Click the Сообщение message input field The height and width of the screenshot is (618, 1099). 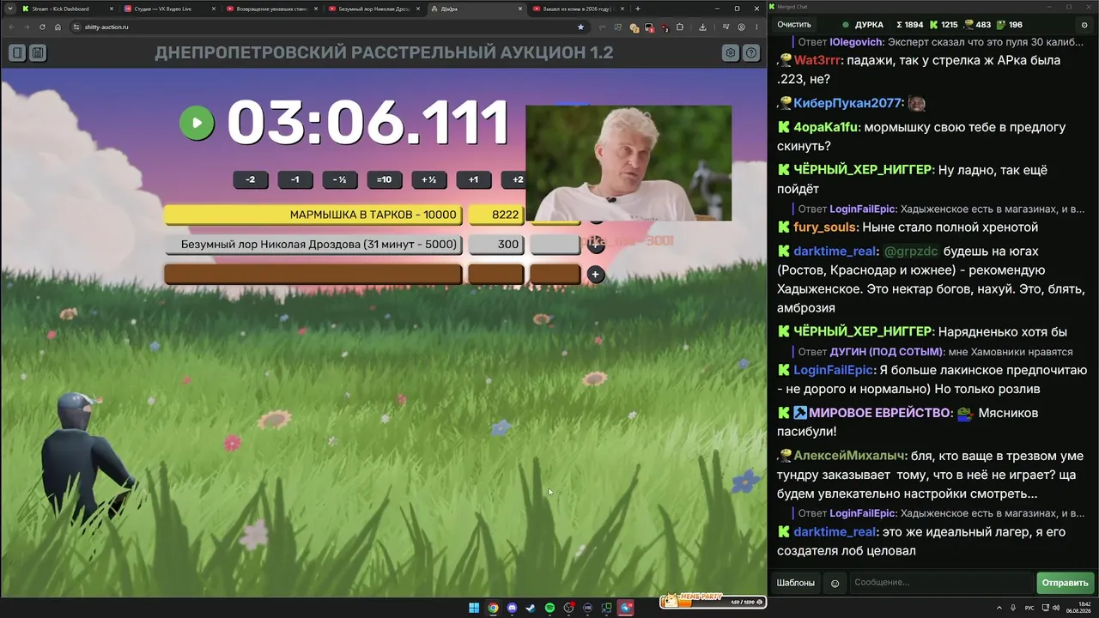(x=941, y=583)
